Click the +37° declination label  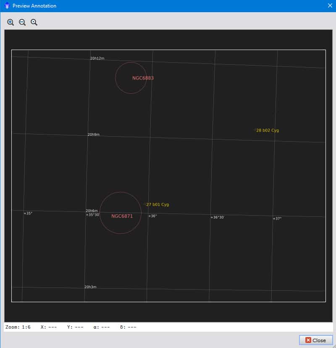pyautogui.click(x=277, y=219)
